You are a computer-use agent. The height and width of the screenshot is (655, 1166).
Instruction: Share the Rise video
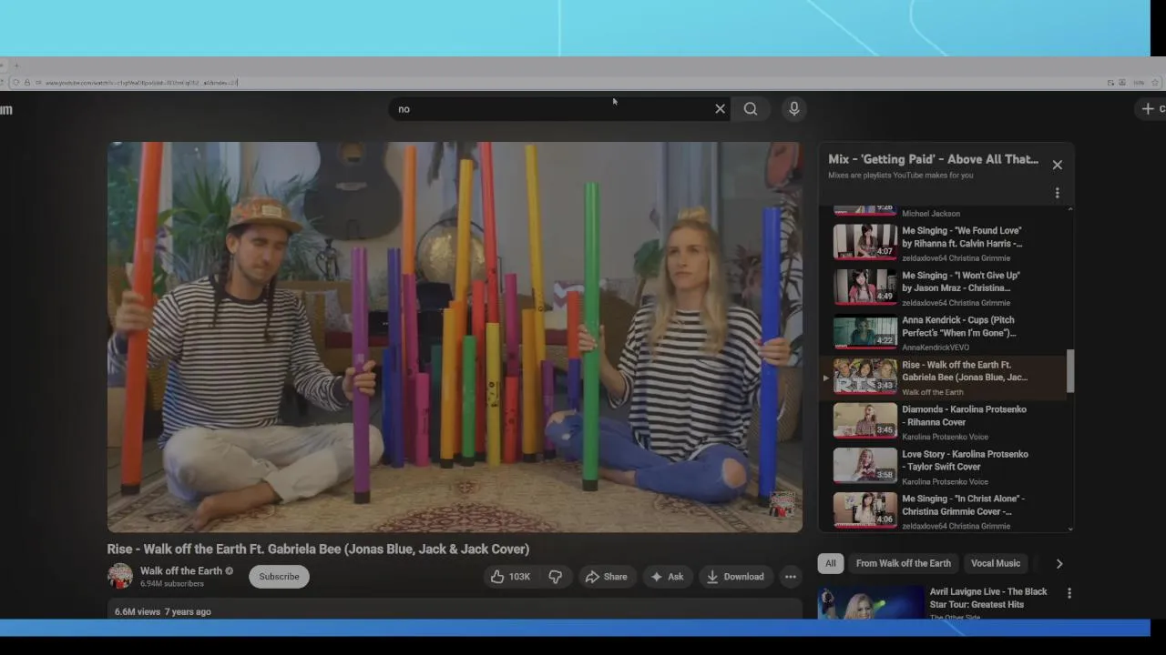point(606,577)
